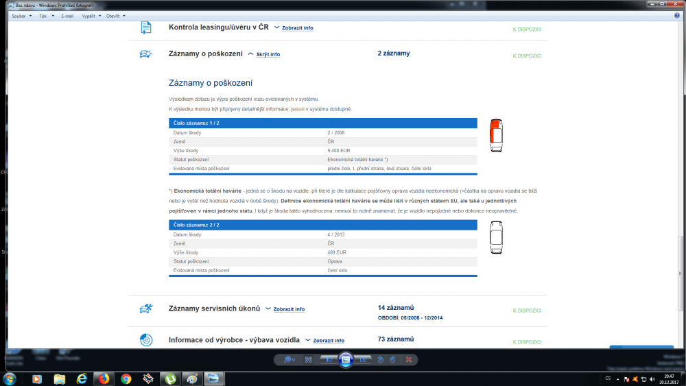Image resolution: width=686 pixels, height=386 pixels.
Task: Open Google Chrome from the taskbar
Action: [126, 378]
